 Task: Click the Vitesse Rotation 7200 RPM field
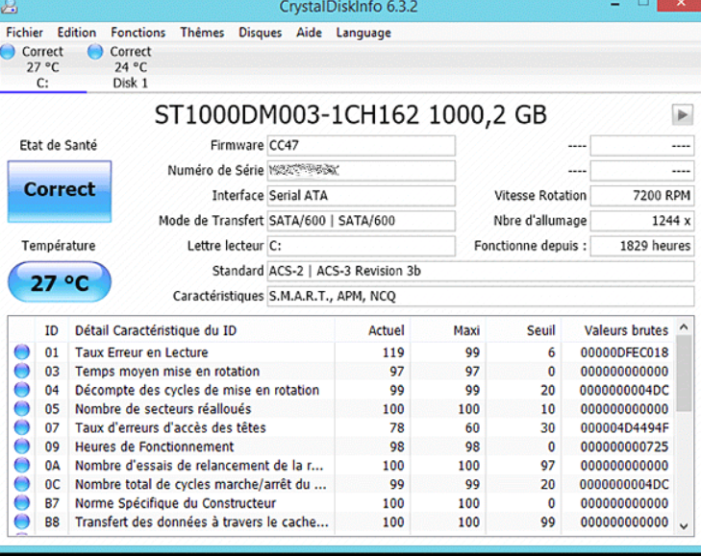point(642,196)
